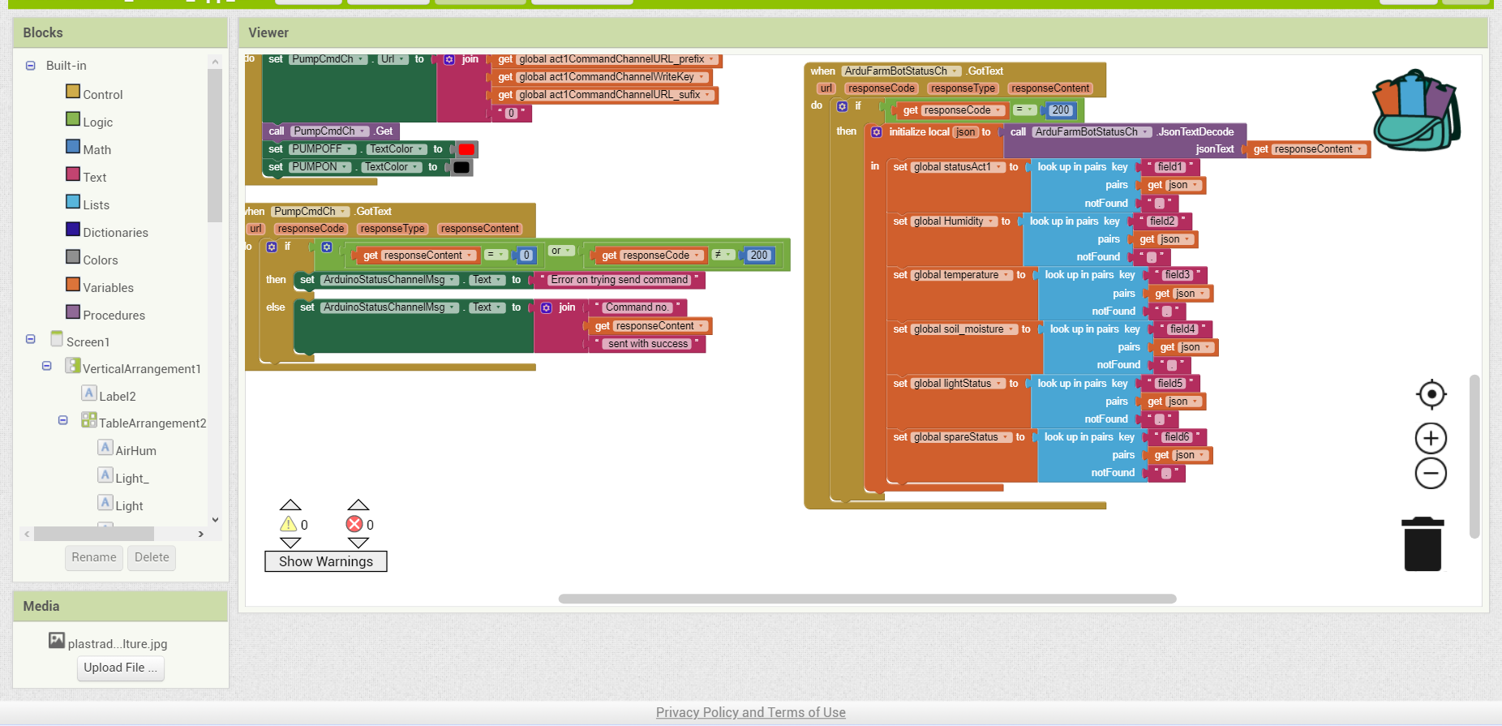
Task: Zoom out with the minus icon
Action: (1431, 474)
